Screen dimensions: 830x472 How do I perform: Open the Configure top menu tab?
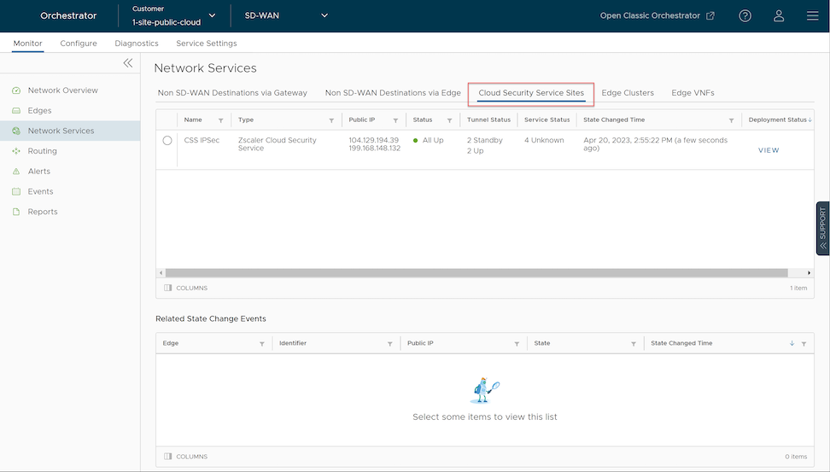pos(79,44)
